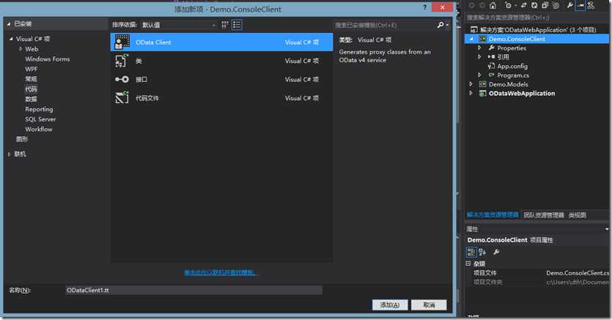Click the 代码文件 (code file) template icon
612x320 pixels.
(122, 98)
